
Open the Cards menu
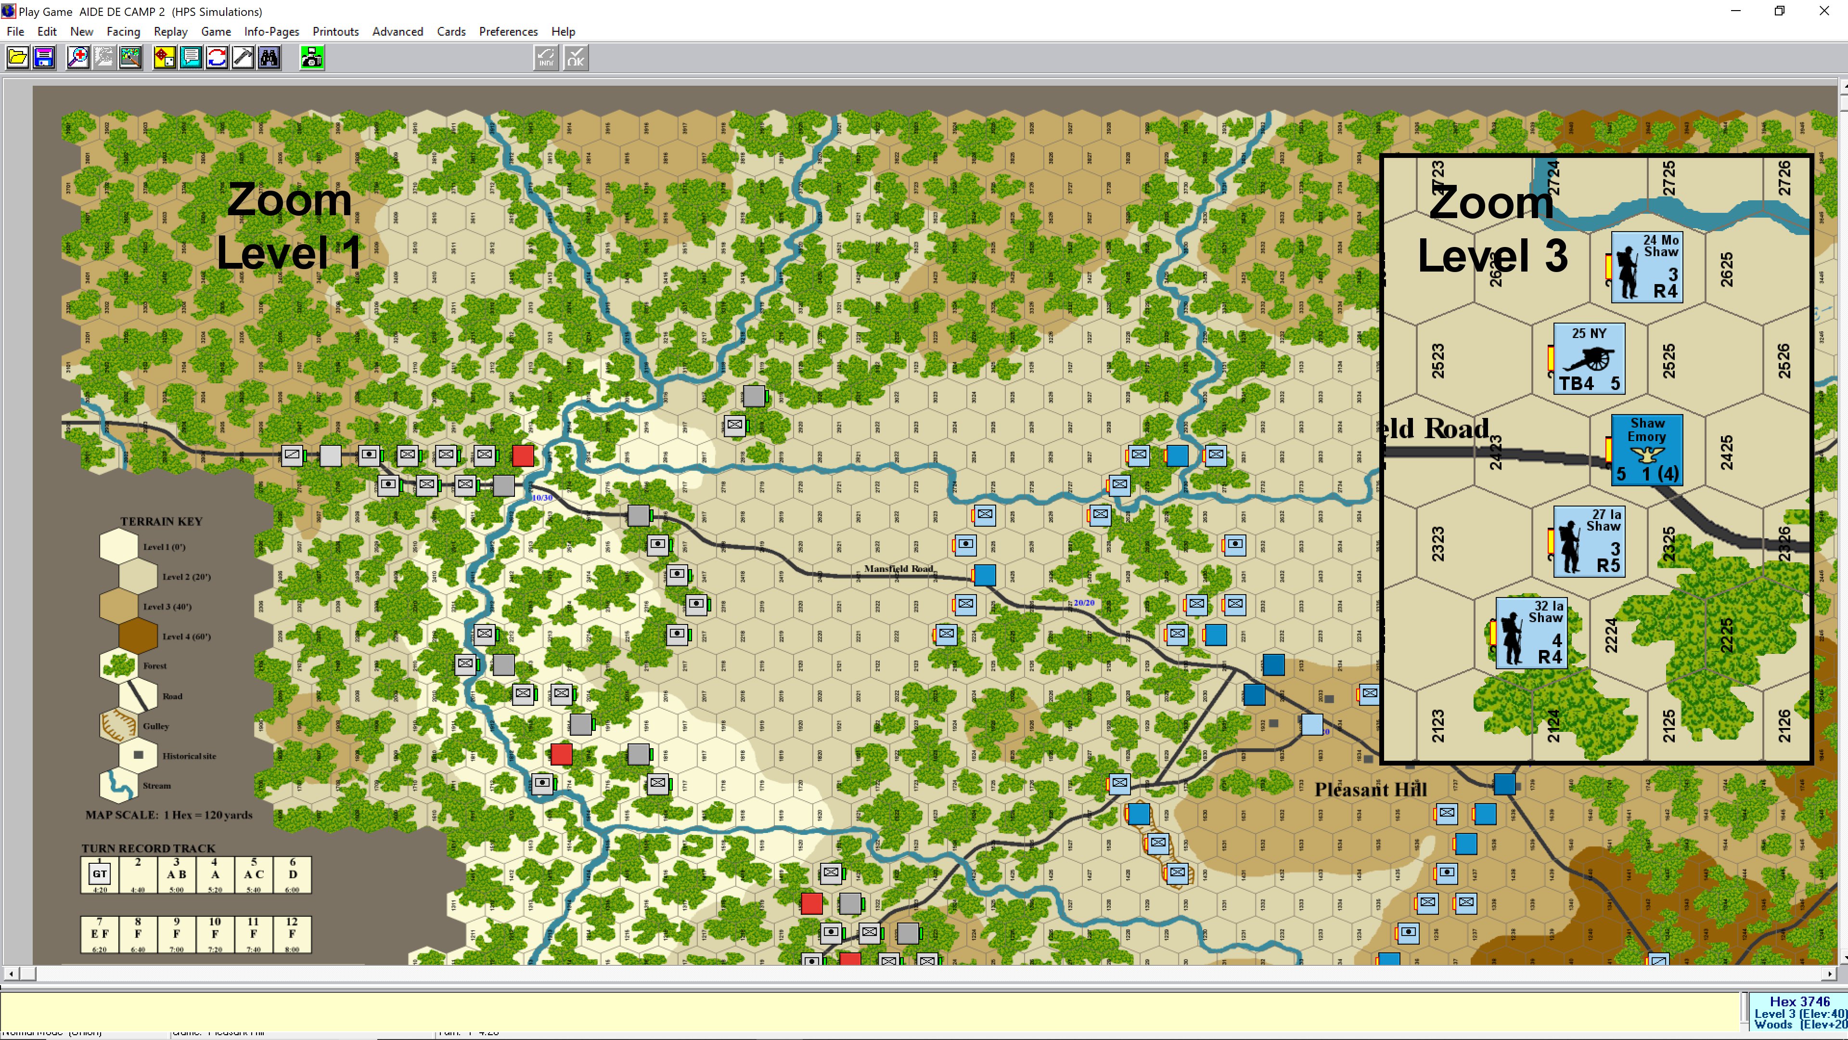[x=450, y=32]
